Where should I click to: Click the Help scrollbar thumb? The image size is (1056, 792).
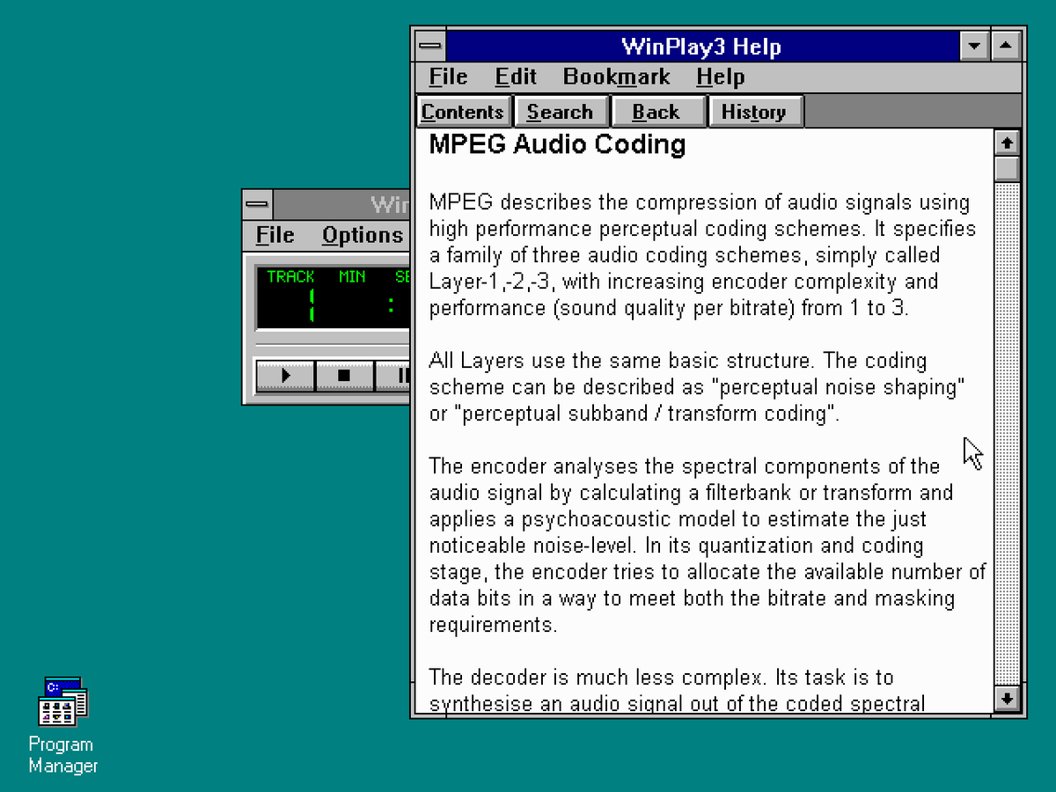pyautogui.click(x=1007, y=169)
